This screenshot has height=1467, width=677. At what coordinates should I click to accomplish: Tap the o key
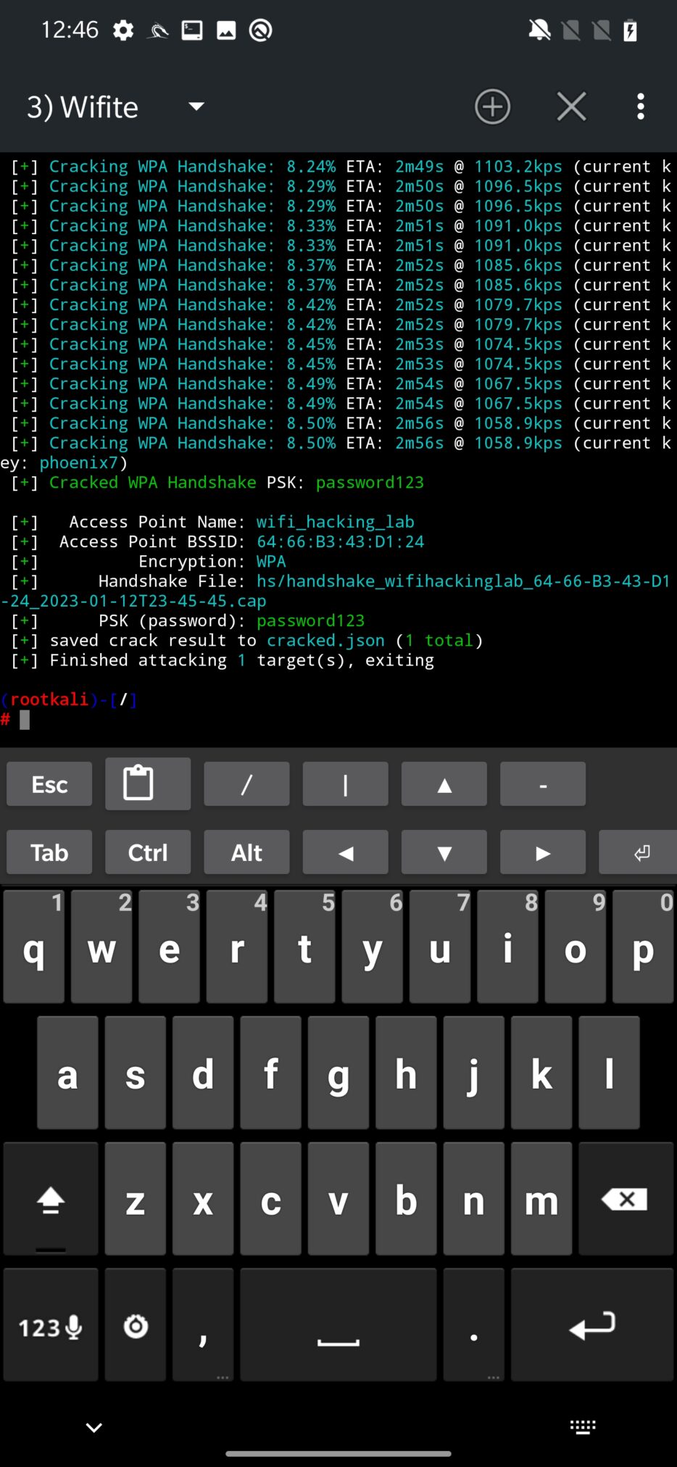coord(575,947)
